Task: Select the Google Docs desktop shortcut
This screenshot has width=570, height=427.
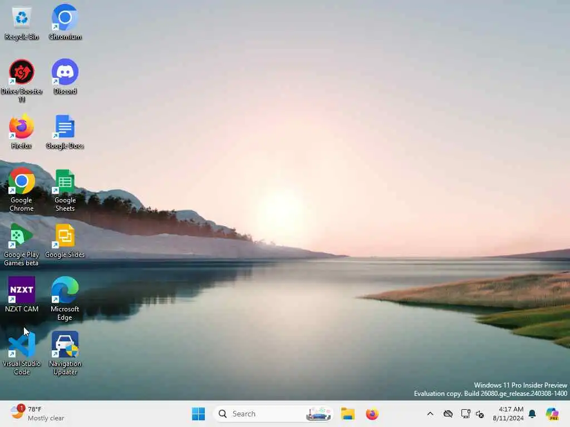Action: click(65, 132)
